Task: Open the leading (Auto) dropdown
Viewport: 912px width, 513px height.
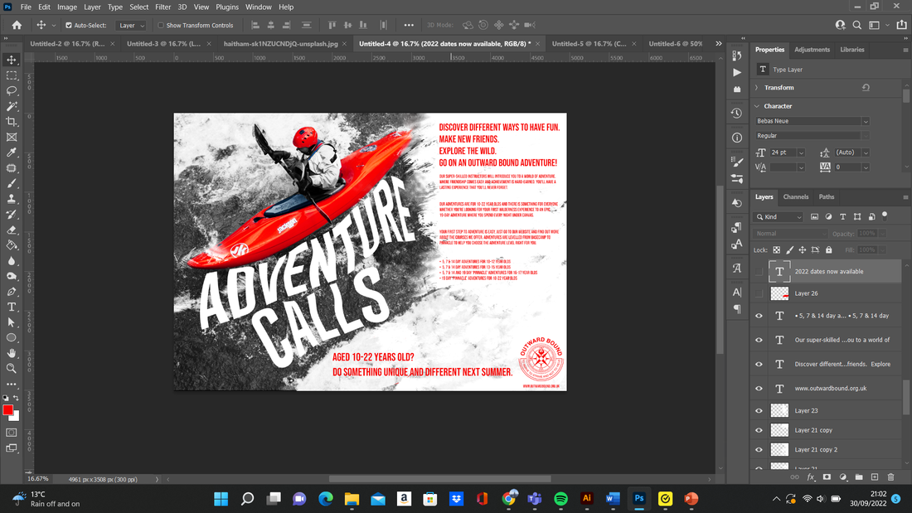Action: tap(866, 152)
